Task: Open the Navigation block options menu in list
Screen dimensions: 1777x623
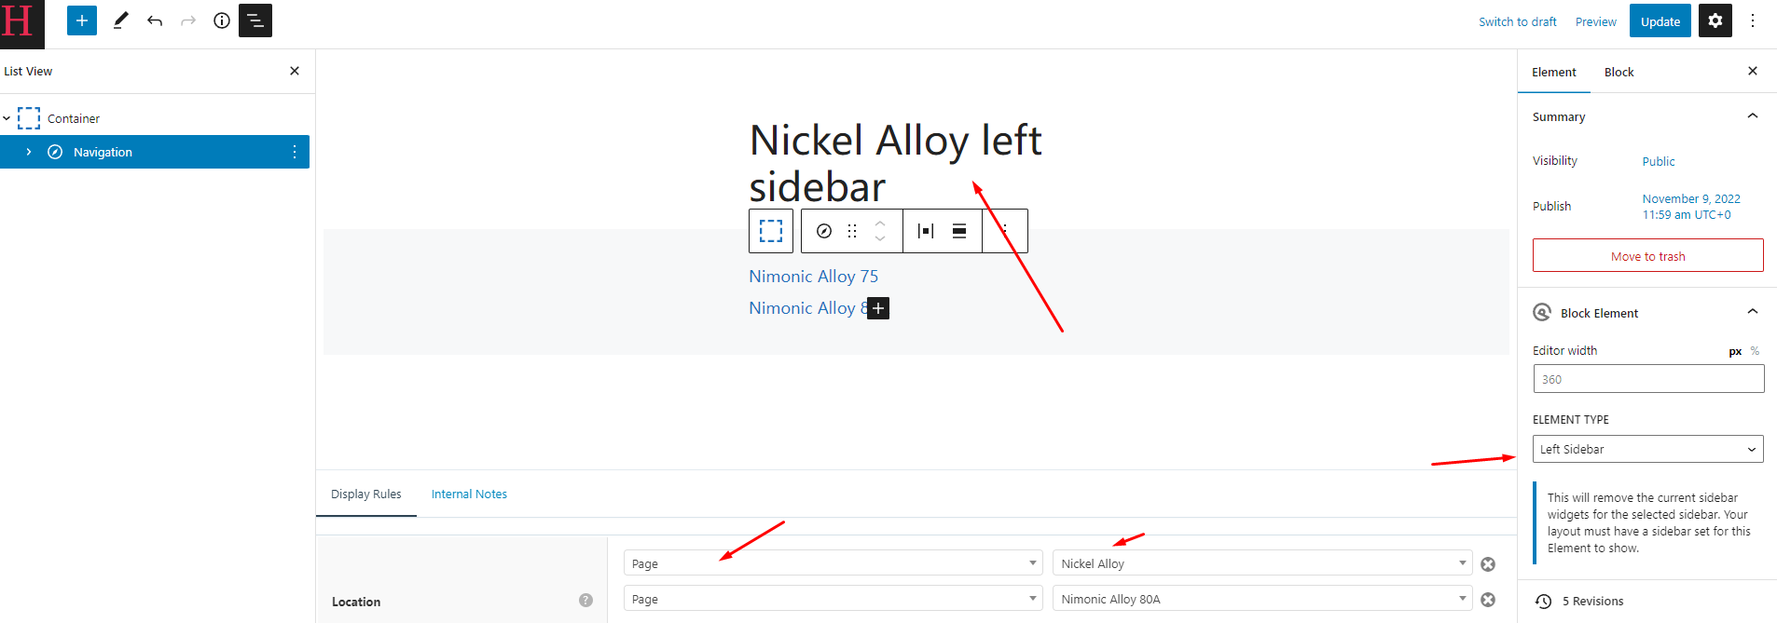Action: click(x=295, y=152)
